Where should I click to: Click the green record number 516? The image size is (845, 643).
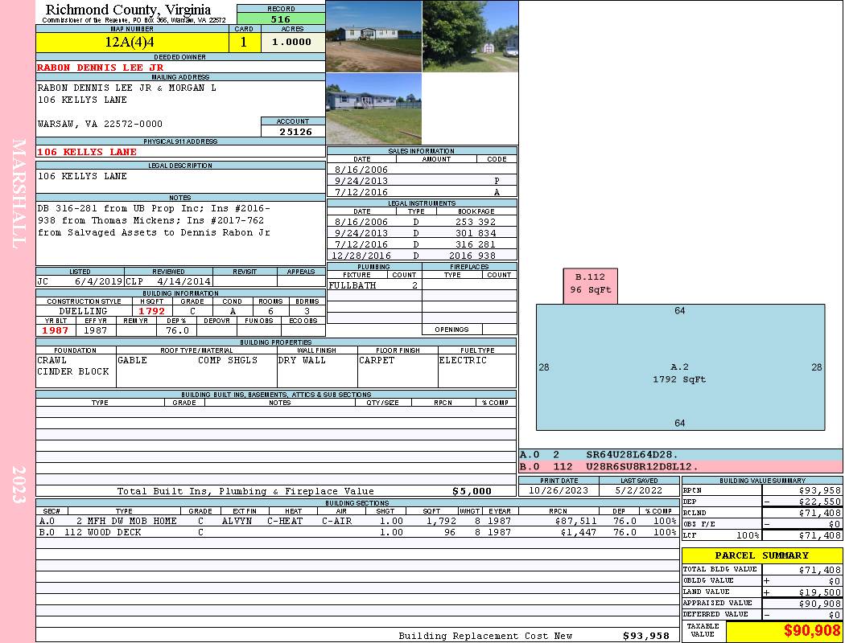pos(281,19)
